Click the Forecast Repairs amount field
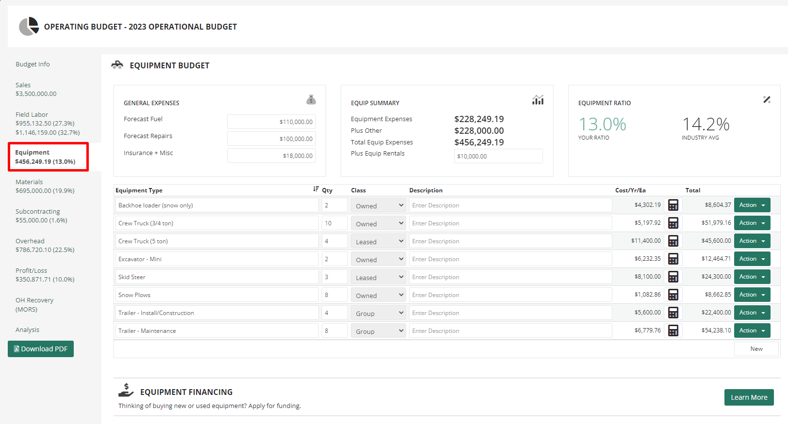788x424 pixels. [271, 139]
